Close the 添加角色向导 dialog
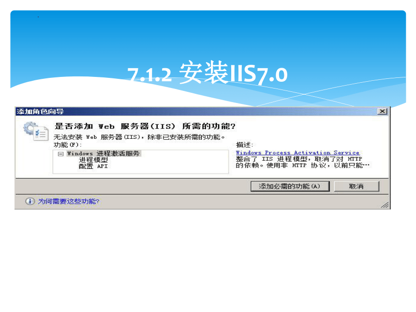The height and width of the screenshot is (312, 416). 382,111
